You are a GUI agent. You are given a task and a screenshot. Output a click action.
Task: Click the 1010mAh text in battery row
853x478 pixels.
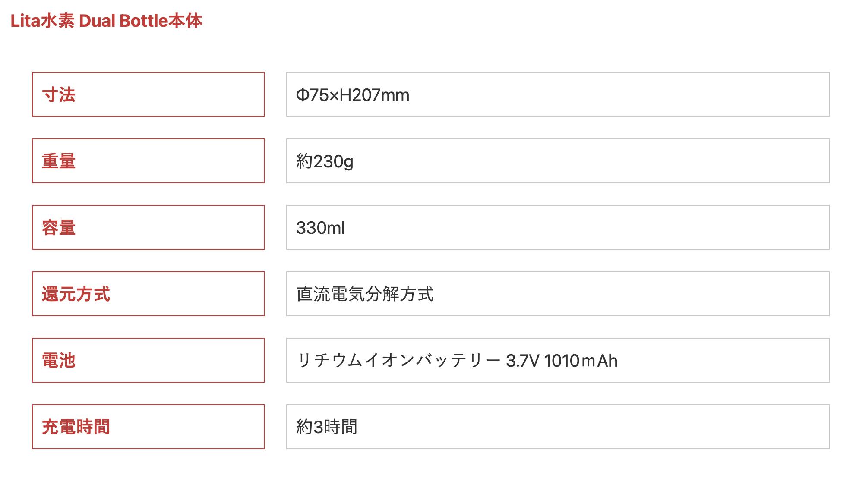pos(581,361)
